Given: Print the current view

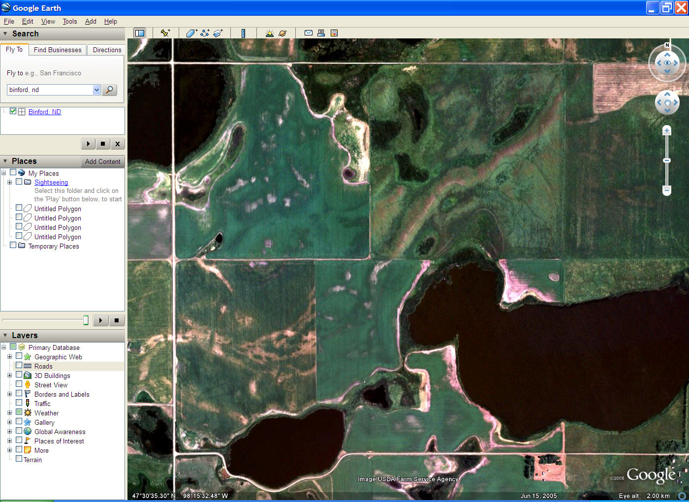Looking at the screenshot, I should point(321,33).
